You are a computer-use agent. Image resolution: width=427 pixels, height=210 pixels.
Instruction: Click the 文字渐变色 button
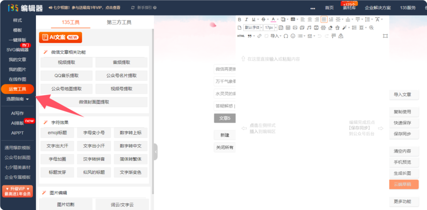click(x=131, y=172)
